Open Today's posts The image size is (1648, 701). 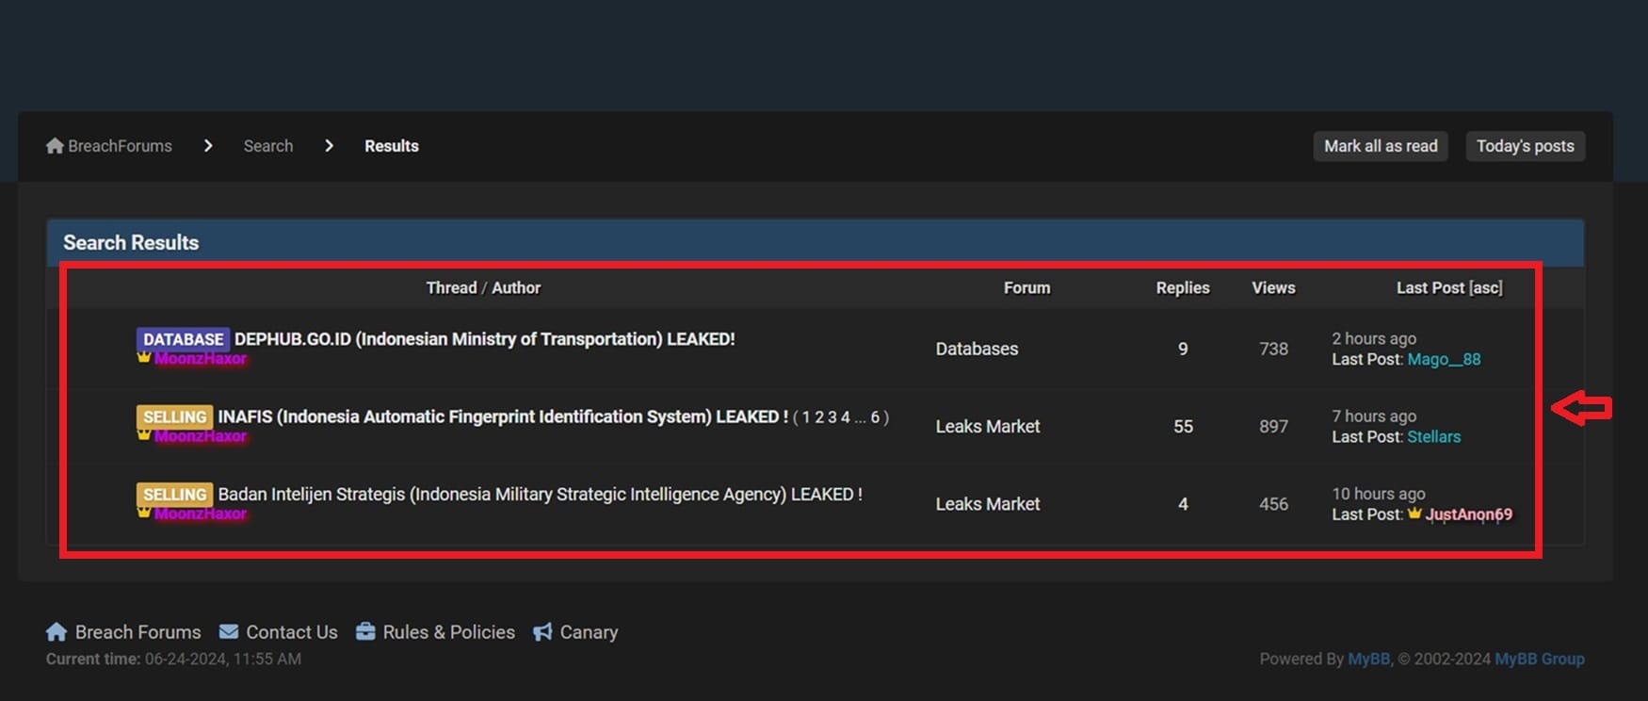point(1526,146)
